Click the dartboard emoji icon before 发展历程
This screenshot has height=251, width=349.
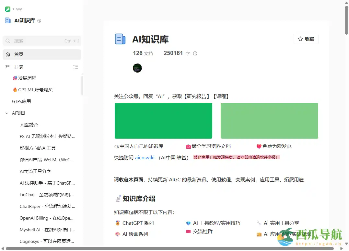tap(14, 78)
